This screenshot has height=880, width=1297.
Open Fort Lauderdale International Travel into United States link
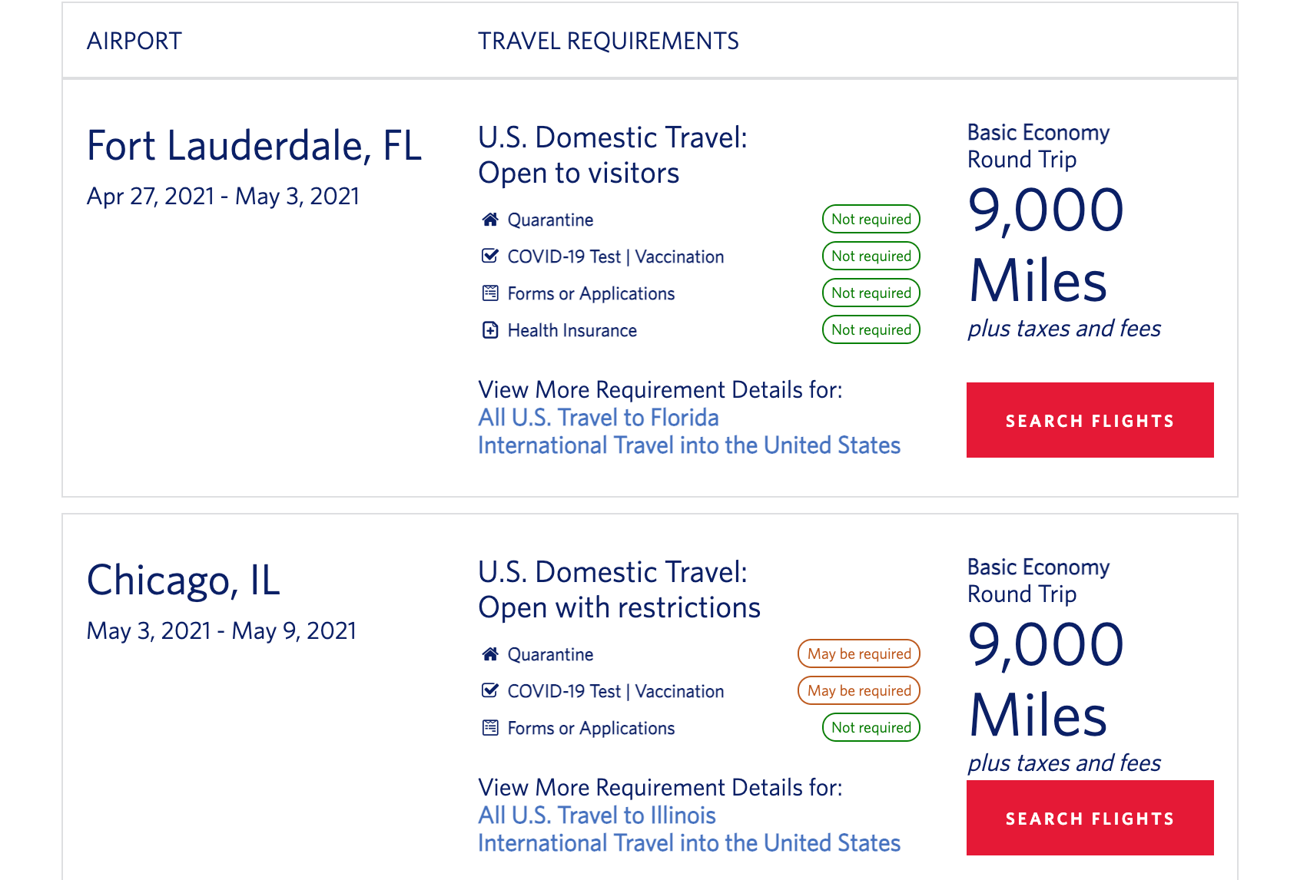(x=688, y=445)
